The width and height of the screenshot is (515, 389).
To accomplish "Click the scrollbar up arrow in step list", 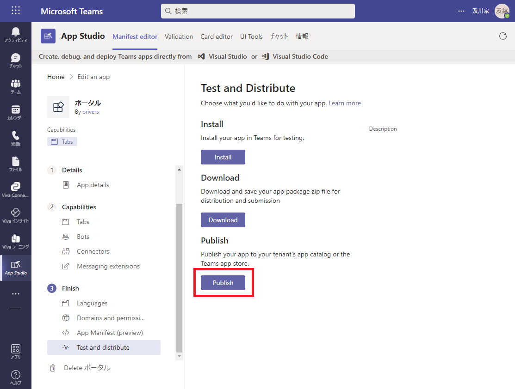I will pyautogui.click(x=180, y=170).
